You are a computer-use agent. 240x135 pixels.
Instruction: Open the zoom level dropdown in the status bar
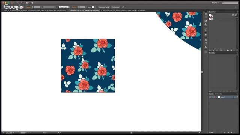click(13, 132)
